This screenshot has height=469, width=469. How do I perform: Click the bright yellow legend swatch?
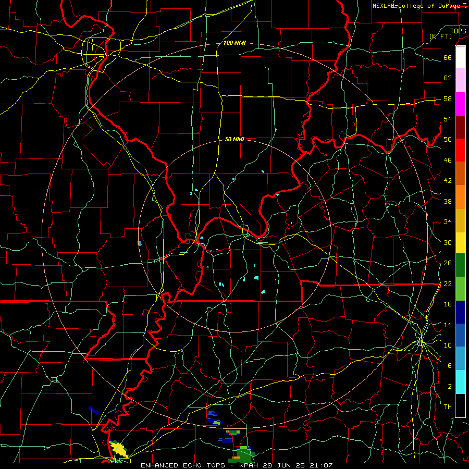[x=460, y=243]
